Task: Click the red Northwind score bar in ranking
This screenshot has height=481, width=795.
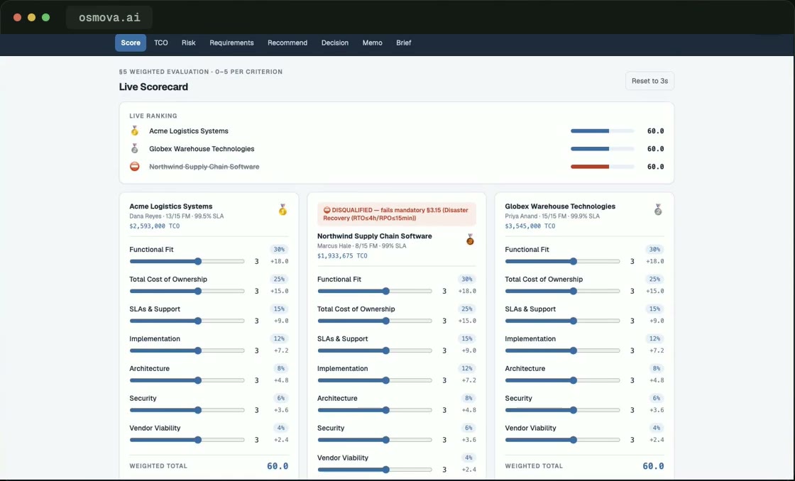Action: [603, 166]
